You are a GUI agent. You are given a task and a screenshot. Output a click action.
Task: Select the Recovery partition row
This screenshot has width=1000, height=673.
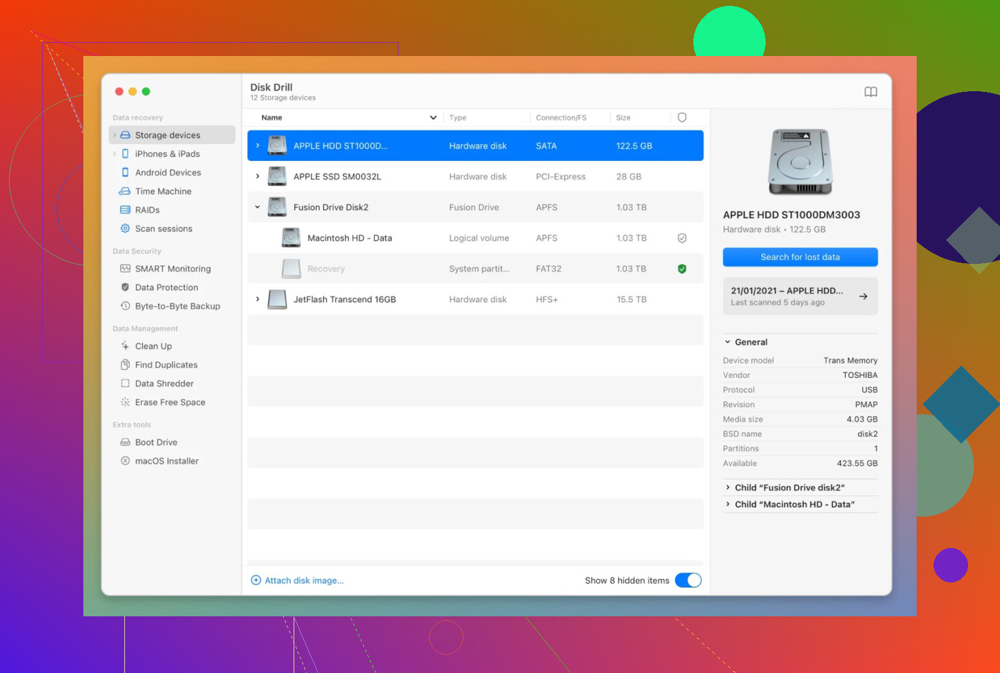(x=475, y=269)
